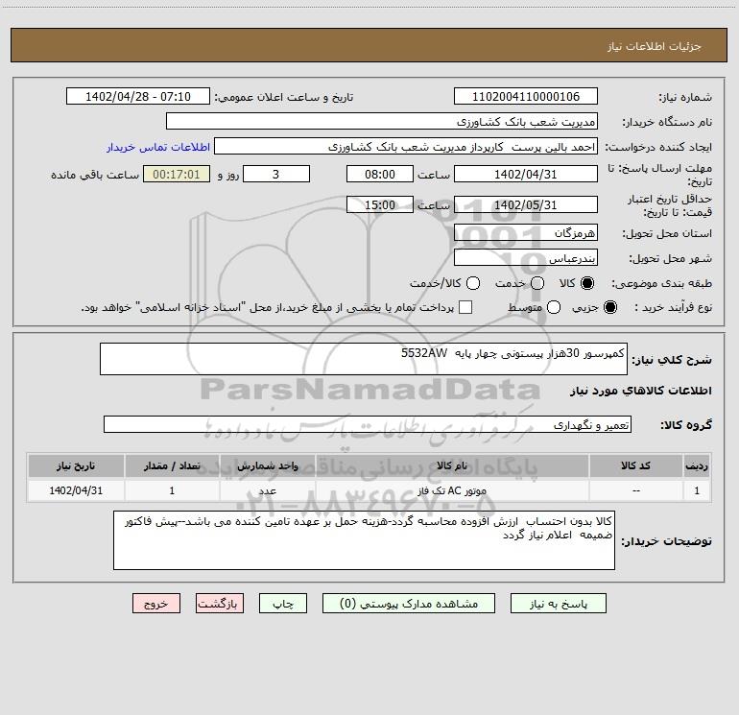The image size is (739, 715).
Task: Select the متوسط purchase type radio
Action: coord(554,307)
